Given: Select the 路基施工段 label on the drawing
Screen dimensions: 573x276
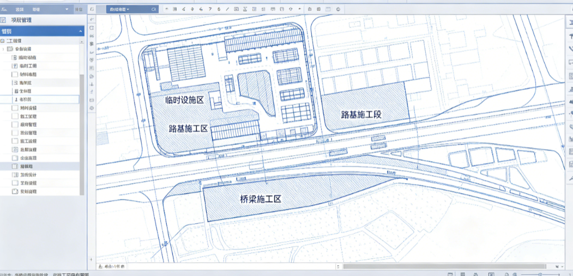Looking at the screenshot, I should (x=361, y=115).
